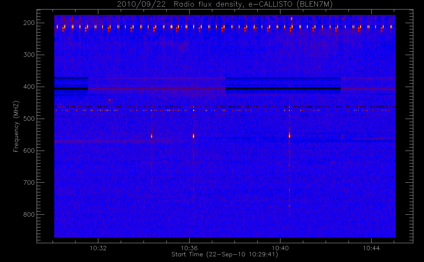
Task: Select the 600 frequency tick label
Action: pos(29,151)
